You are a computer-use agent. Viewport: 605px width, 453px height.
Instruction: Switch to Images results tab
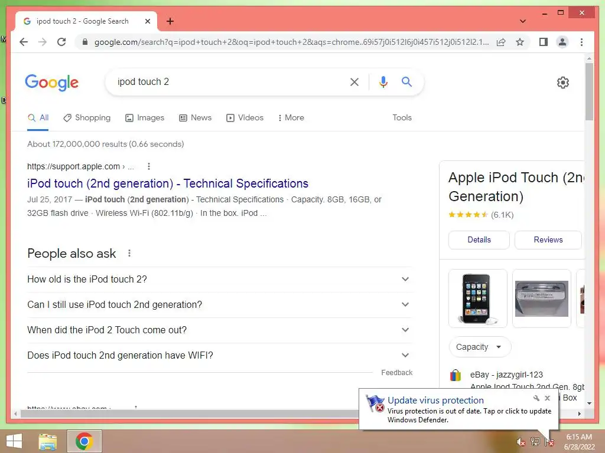(145, 118)
